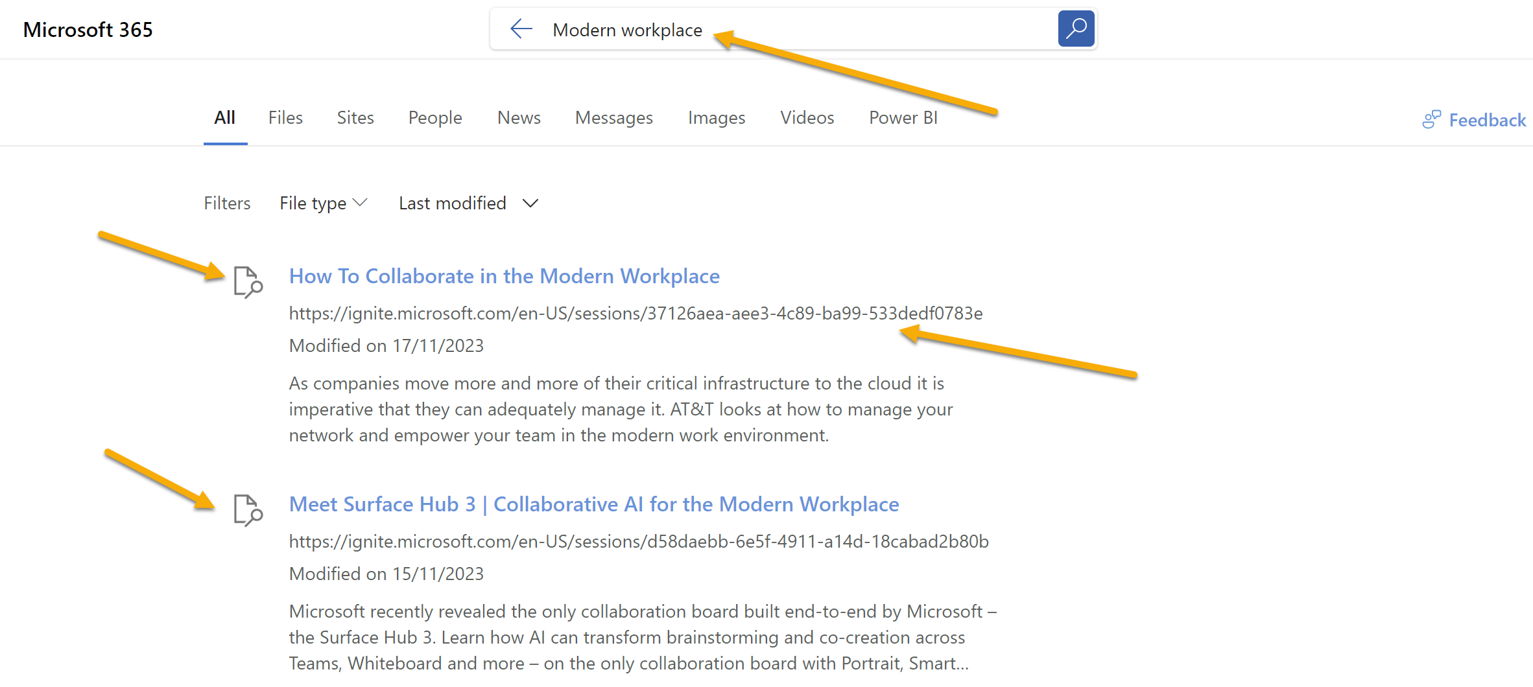The width and height of the screenshot is (1533, 687).
Task: Click the Feedback icon
Action: tap(1432, 119)
